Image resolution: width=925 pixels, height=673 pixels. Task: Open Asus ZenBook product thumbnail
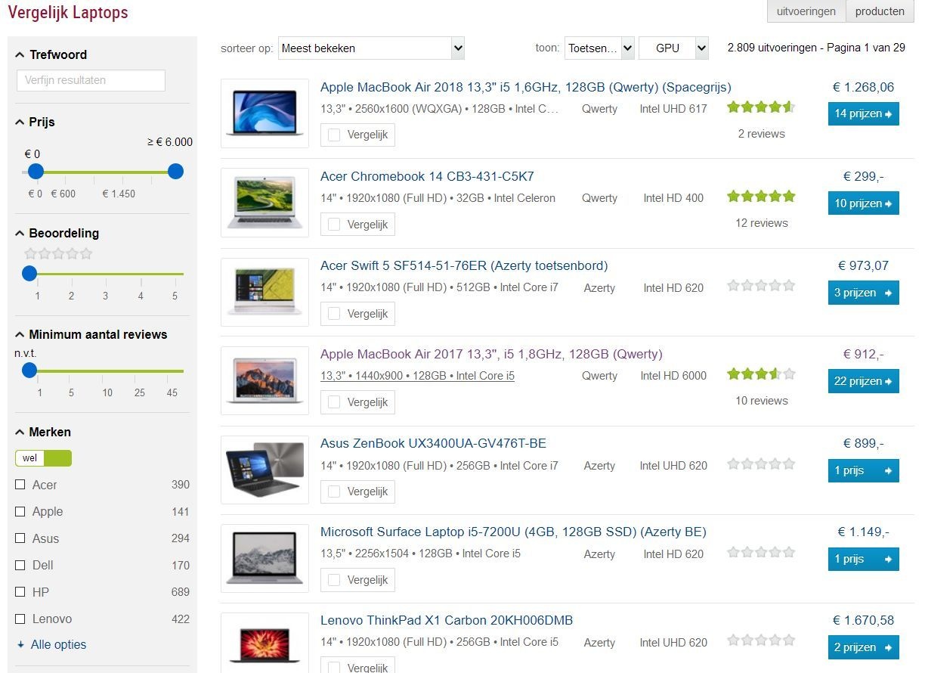265,470
